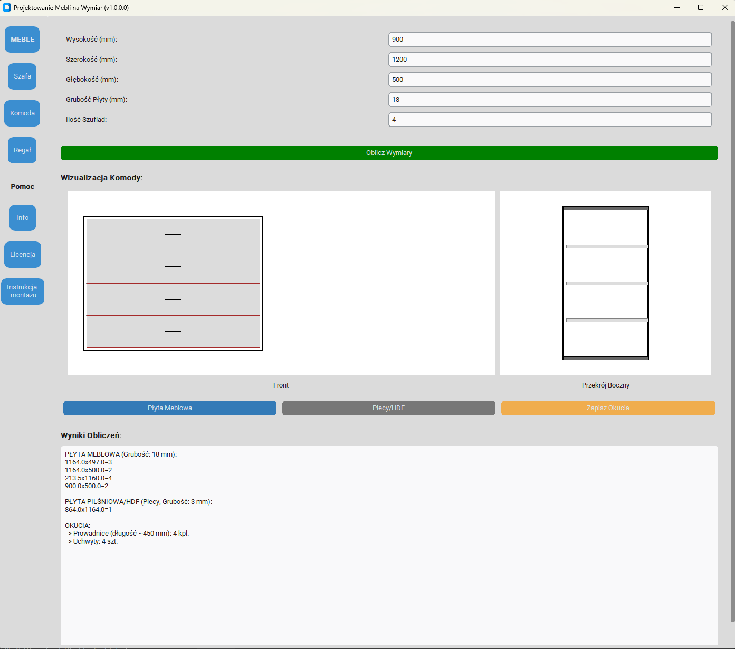Open the Info help page
This screenshot has width=735, height=649.
coord(22,218)
